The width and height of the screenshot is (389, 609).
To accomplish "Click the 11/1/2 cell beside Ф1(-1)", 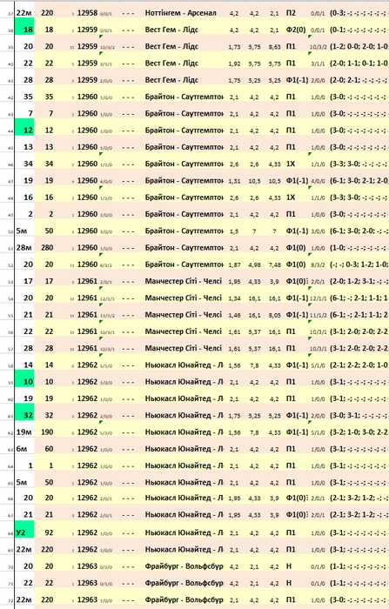I will [318, 315].
